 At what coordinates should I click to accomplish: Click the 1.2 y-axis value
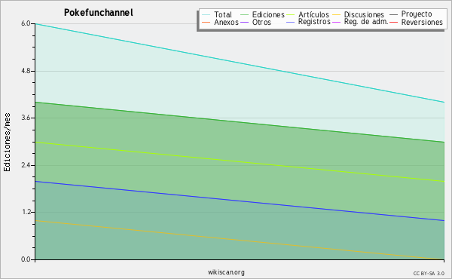(26, 213)
